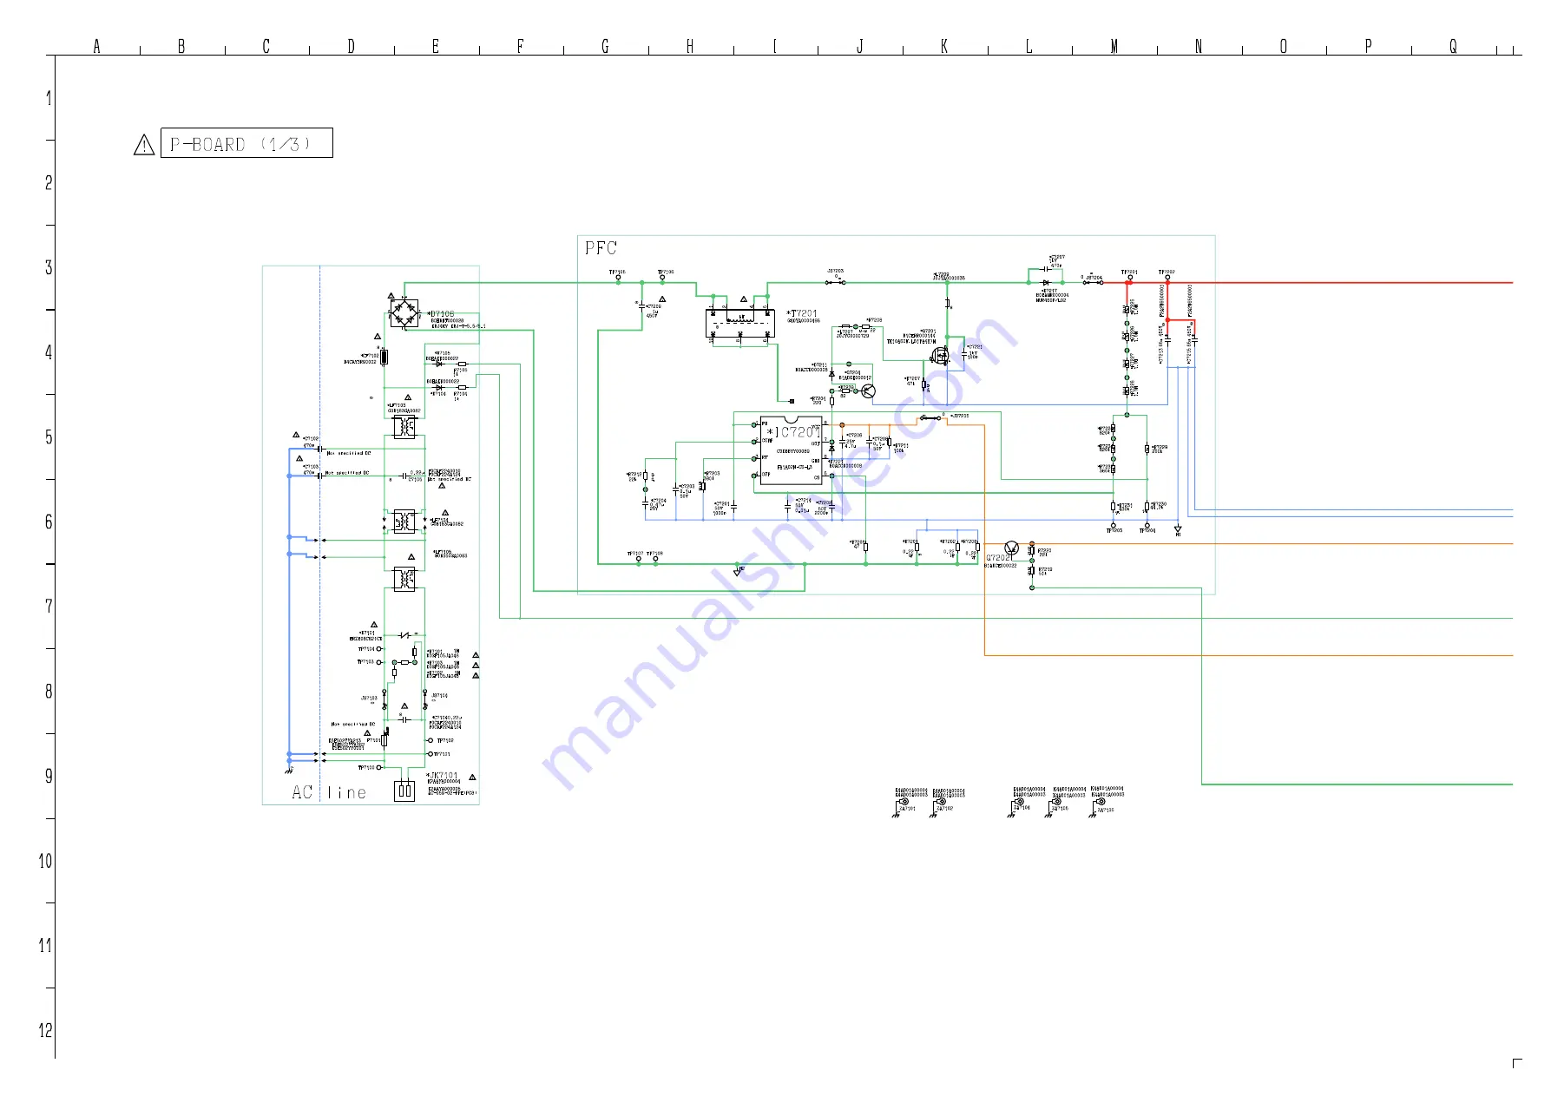Select the LF7103 line filter coil symbol
Screen dimensions: 1551x1096
click(x=404, y=426)
